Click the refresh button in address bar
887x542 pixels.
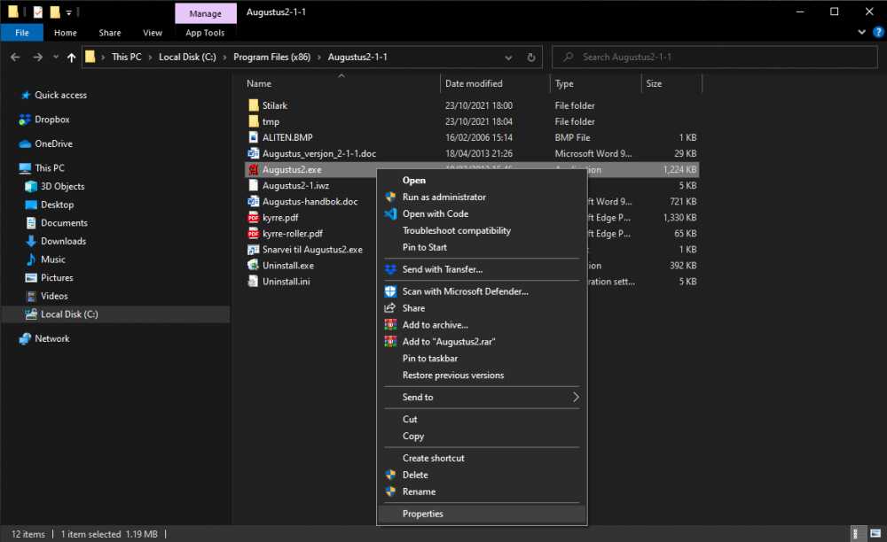point(531,57)
